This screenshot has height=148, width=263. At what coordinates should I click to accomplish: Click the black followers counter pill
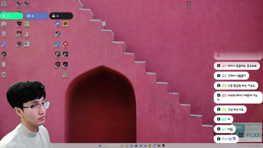(x=61, y=16)
